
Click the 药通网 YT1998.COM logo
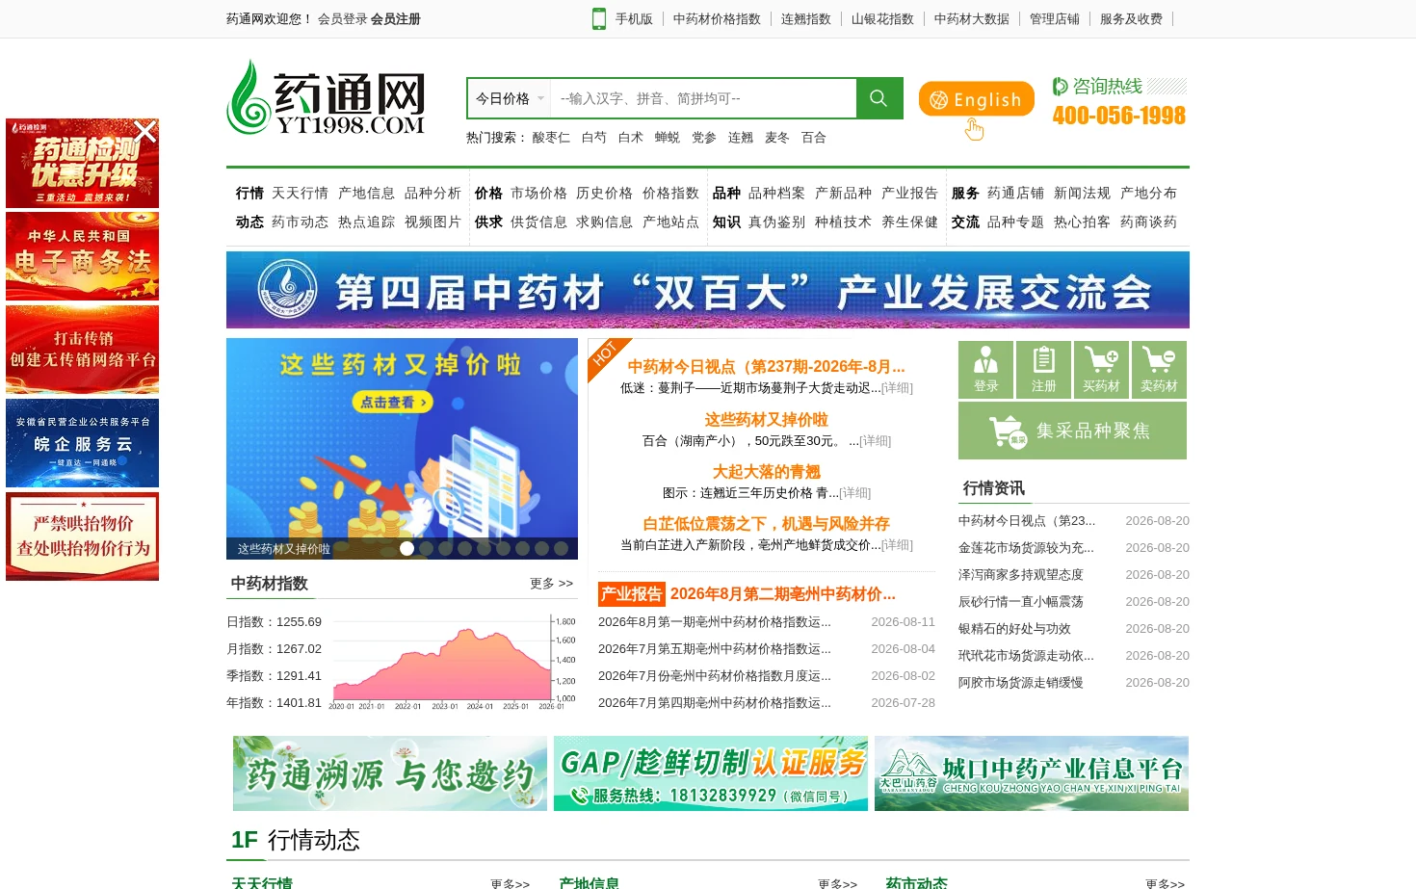pyautogui.click(x=327, y=97)
